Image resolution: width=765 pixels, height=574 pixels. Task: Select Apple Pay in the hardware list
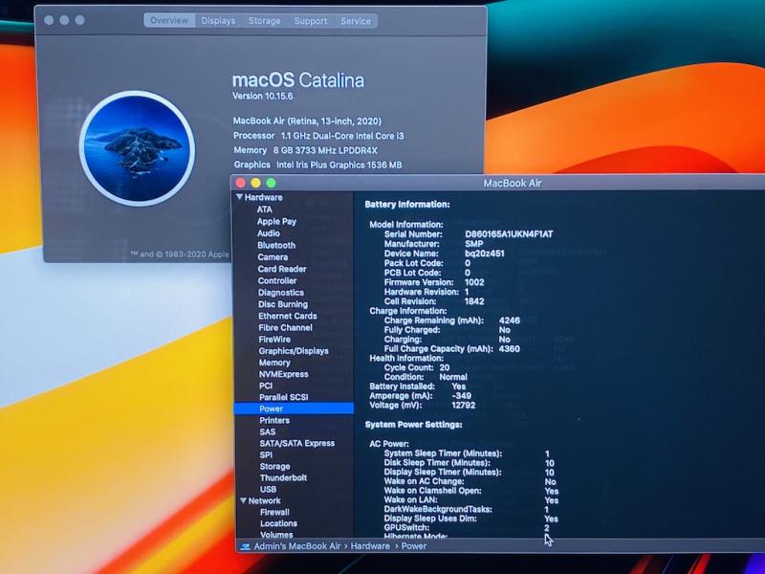point(276,222)
